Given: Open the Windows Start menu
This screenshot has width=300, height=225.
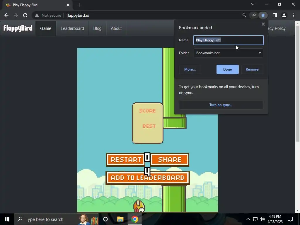Looking at the screenshot, I should click(x=7, y=219).
